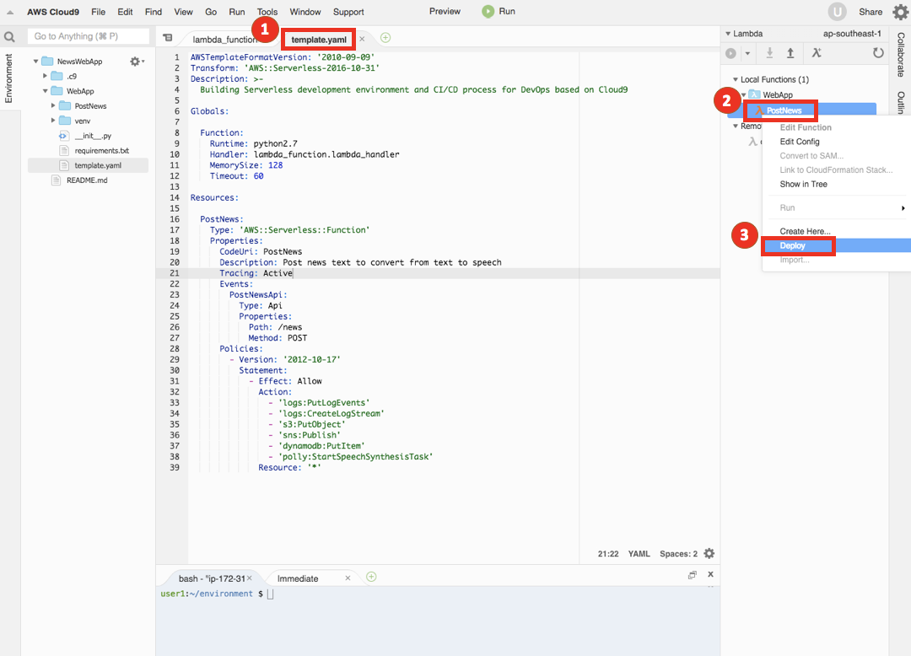The width and height of the screenshot is (911, 656).
Task: Collapse the Local Functions (1) group
Action: coord(736,79)
